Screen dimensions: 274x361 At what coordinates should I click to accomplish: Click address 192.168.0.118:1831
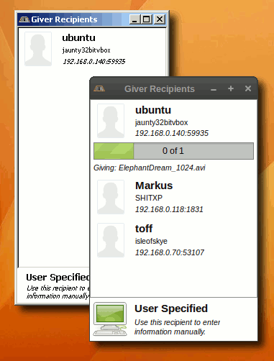click(169, 209)
